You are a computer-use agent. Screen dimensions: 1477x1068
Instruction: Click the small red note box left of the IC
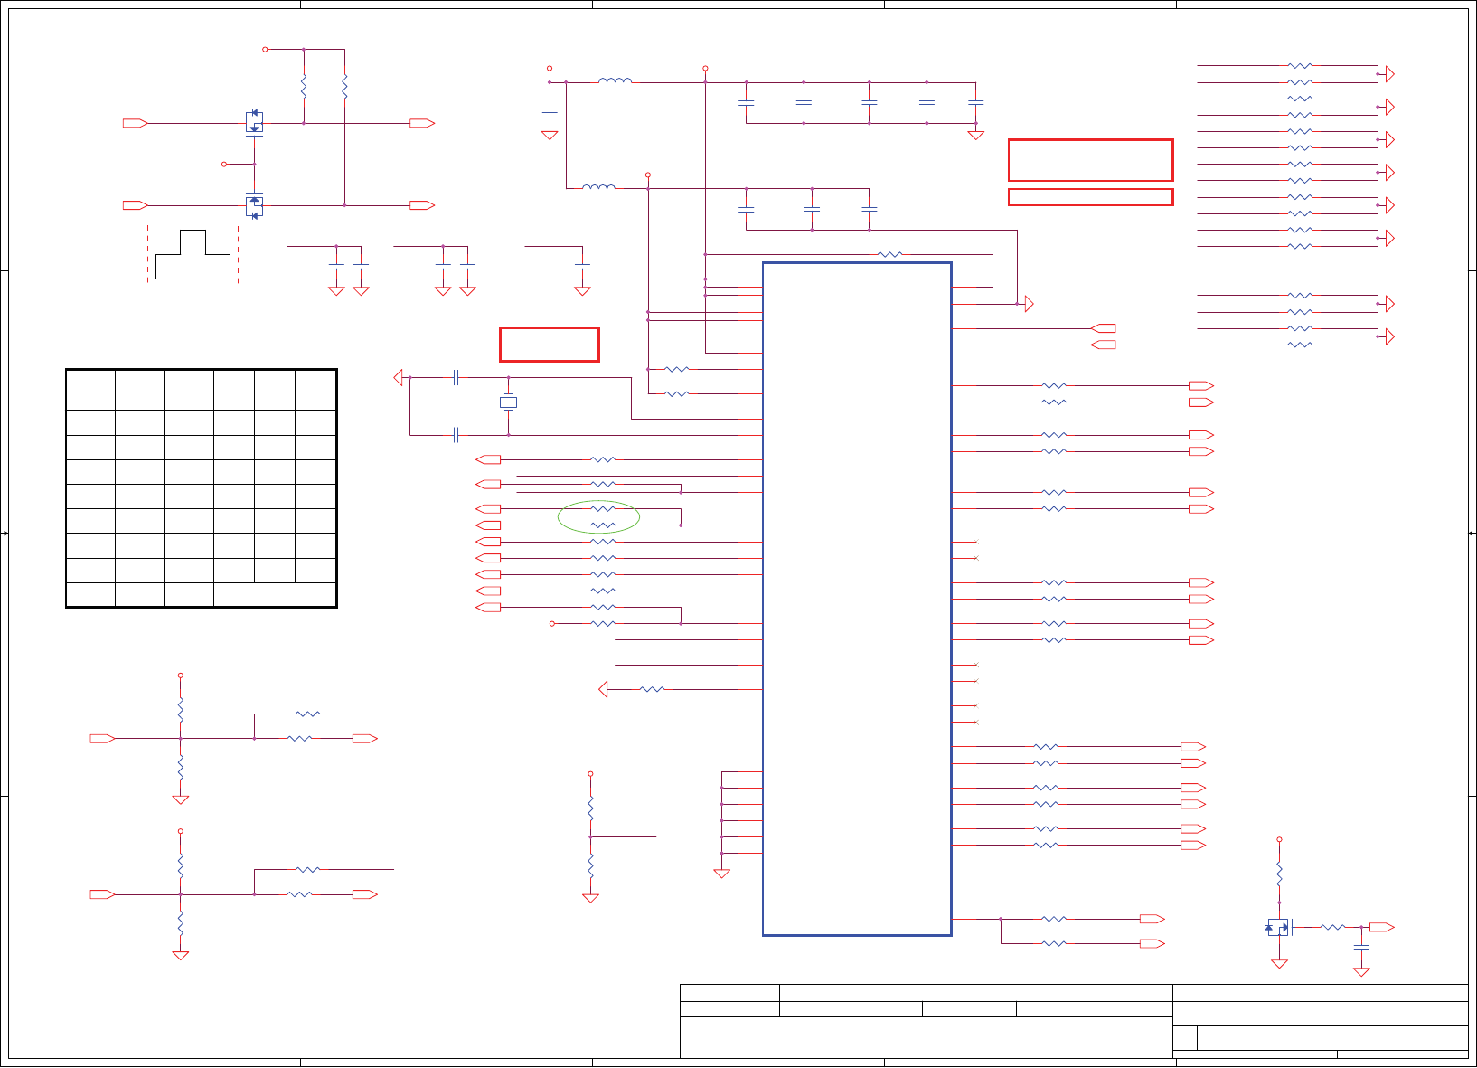coord(550,345)
